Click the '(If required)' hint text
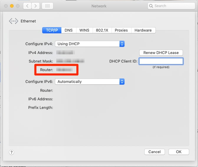Screen dimensions: 198x167 [x=161, y=67]
